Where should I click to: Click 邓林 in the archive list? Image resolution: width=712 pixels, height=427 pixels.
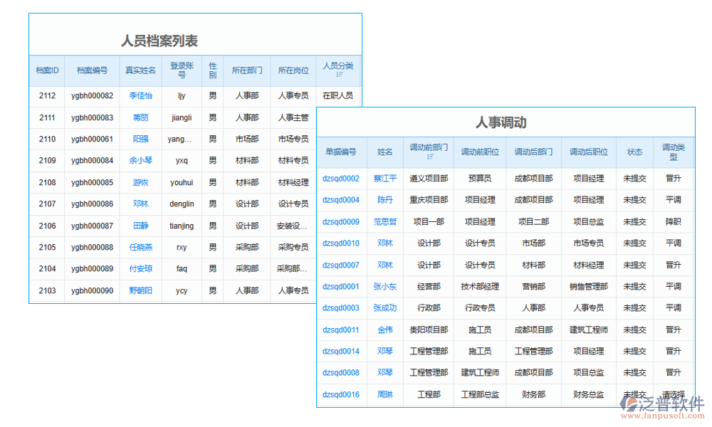click(x=140, y=204)
